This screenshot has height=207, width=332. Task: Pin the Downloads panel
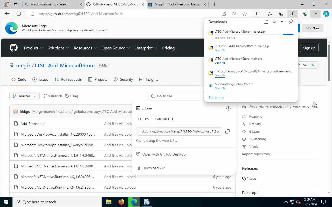coord(291,22)
